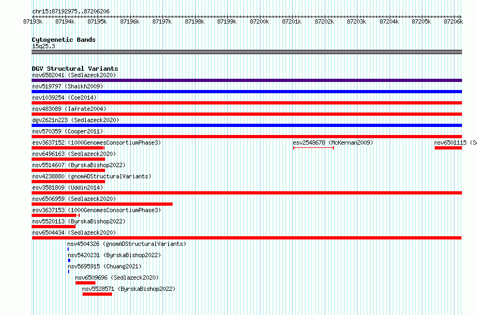Click the tiny blue nsv4504326 variant mark

click(x=68, y=249)
